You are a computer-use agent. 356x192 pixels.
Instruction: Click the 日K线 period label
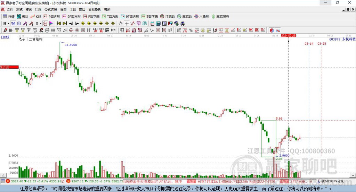[x=5, y=37]
